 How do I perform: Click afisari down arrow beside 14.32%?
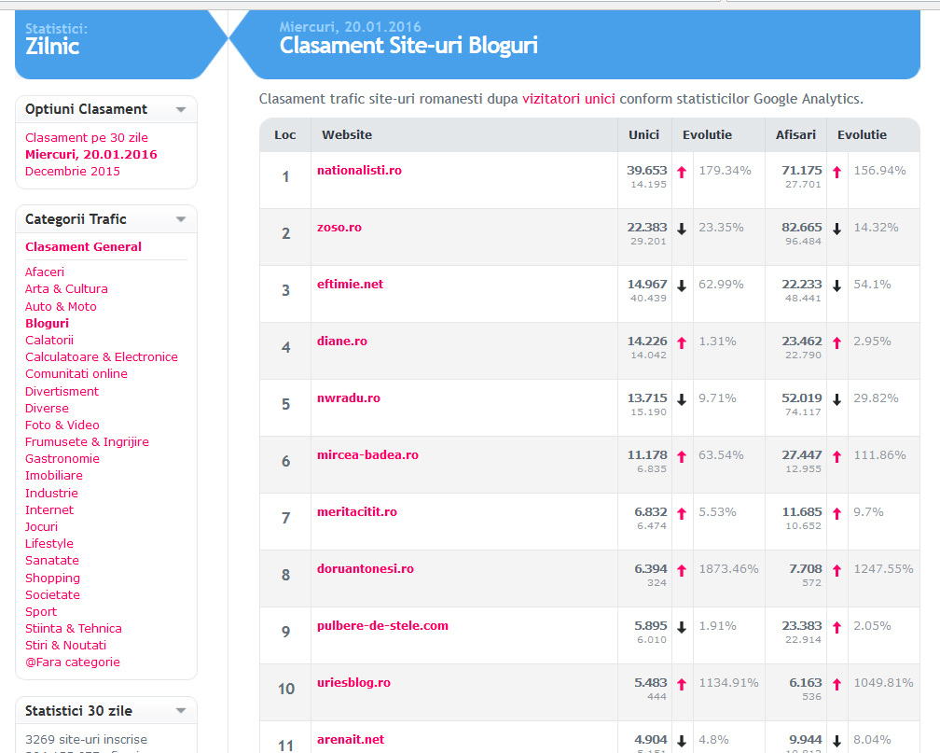pos(836,229)
